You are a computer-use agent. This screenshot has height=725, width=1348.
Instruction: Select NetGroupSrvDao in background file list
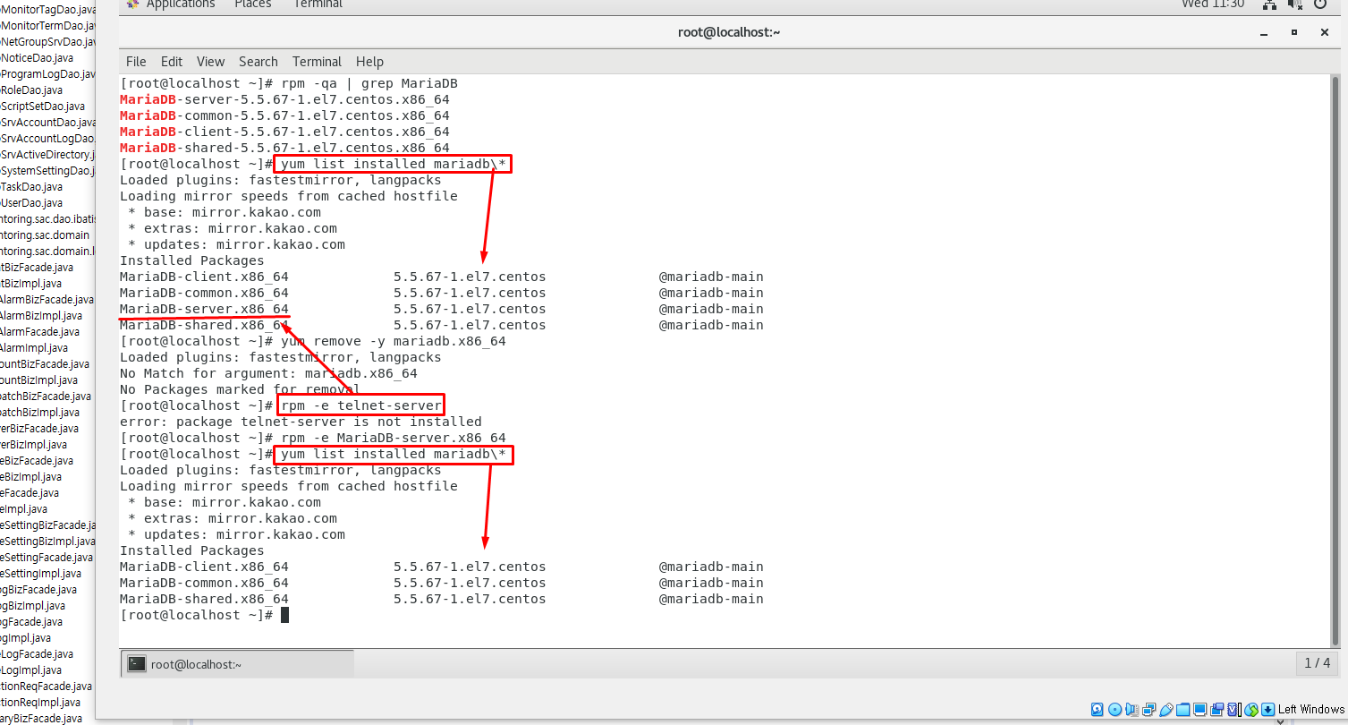coord(47,42)
